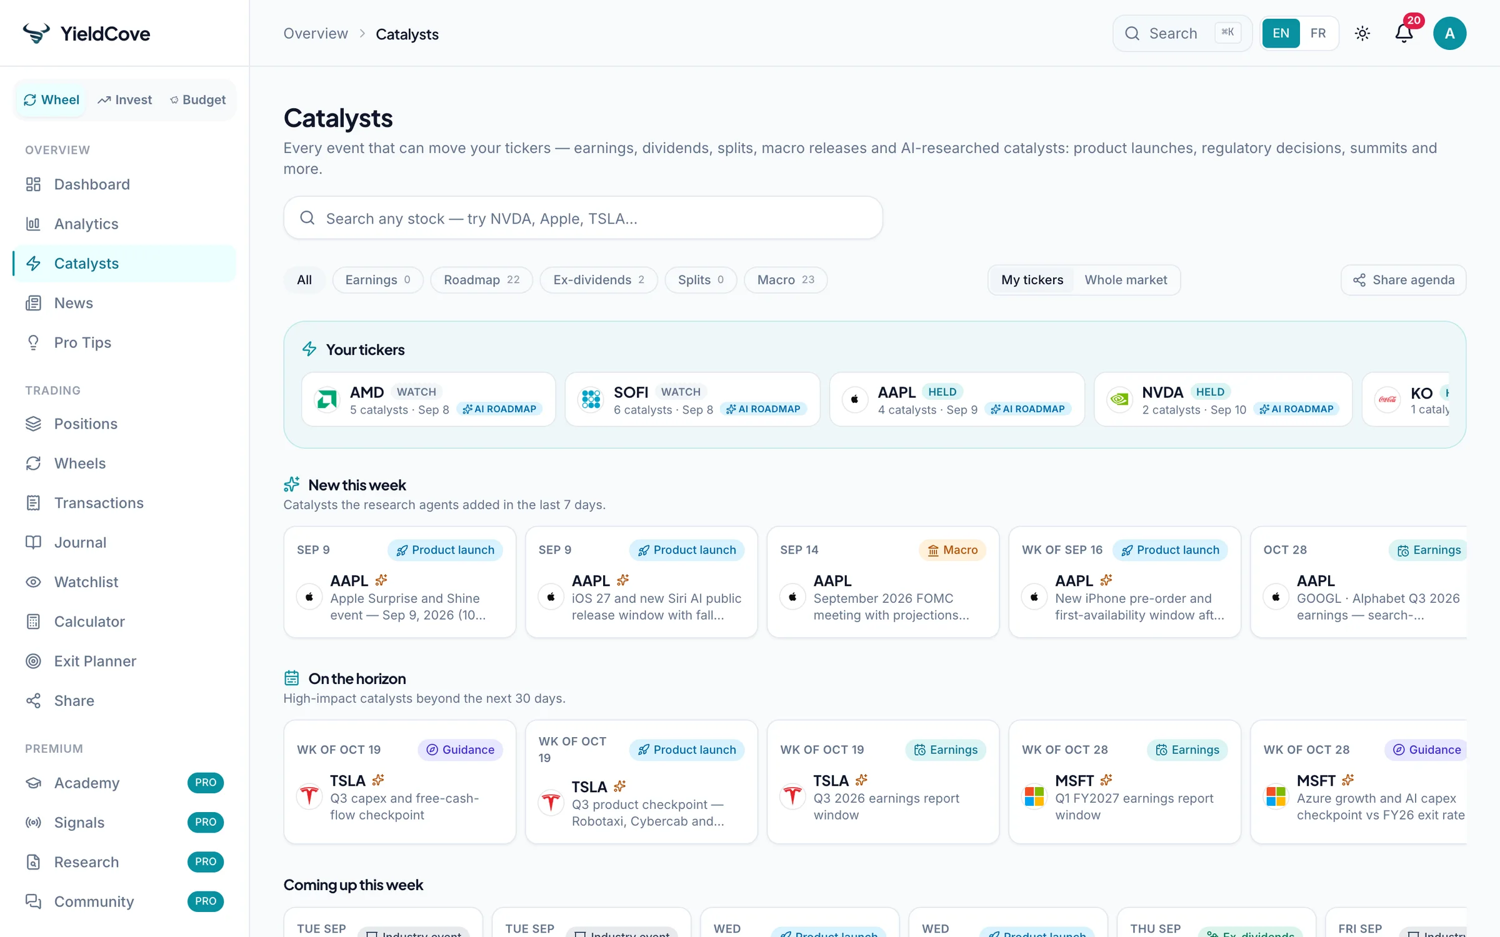Click Guidance tag on TSLA capex card
This screenshot has width=1500, height=937.
pos(461,750)
